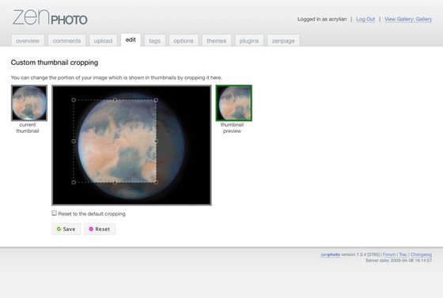
Task: Click the 'Logged in as acrylian' text
Action: [322, 19]
